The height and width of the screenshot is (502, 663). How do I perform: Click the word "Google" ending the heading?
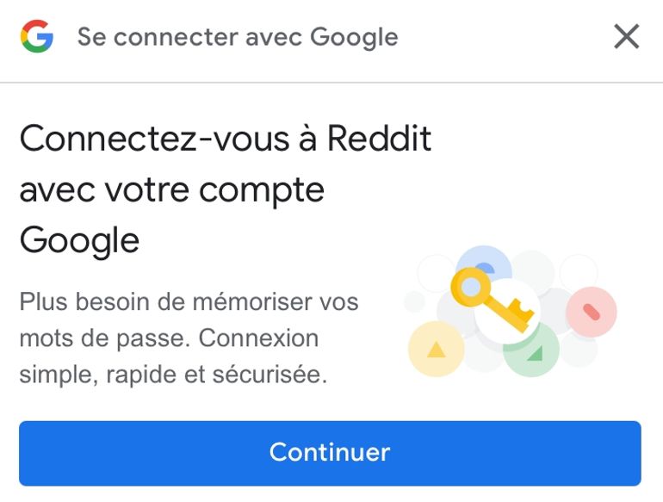[x=79, y=240]
